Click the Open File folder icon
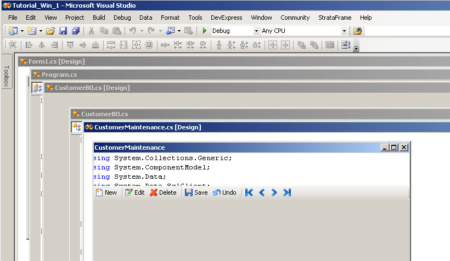450x261 pixels. (x=50, y=31)
